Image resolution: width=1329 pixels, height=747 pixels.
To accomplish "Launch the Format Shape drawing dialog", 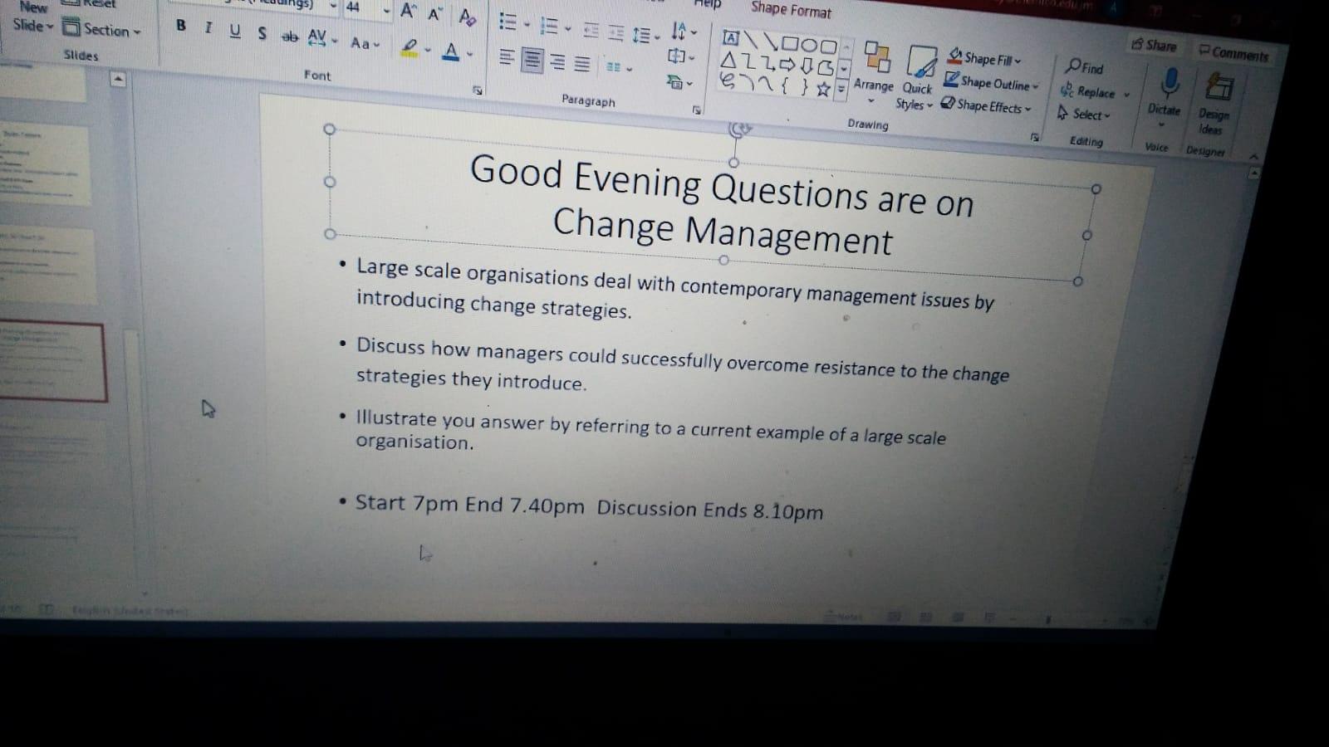I will [x=1034, y=136].
